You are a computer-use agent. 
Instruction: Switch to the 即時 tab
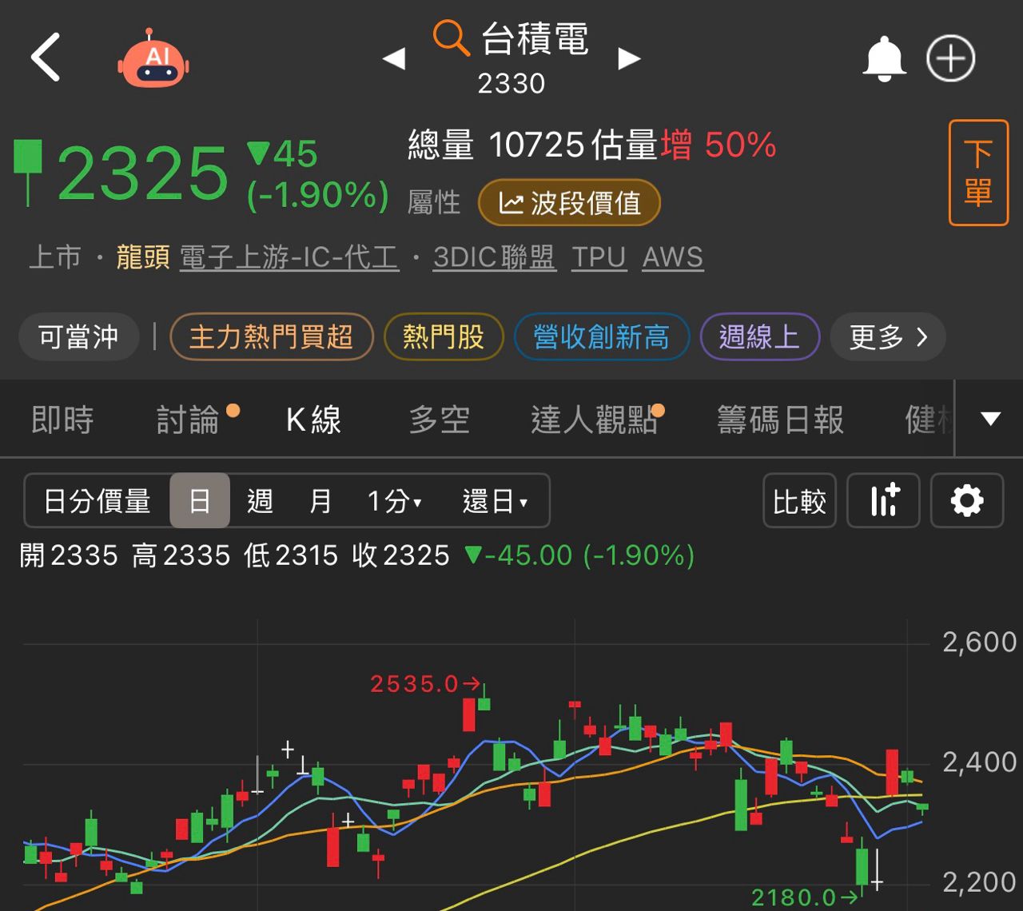point(62,420)
